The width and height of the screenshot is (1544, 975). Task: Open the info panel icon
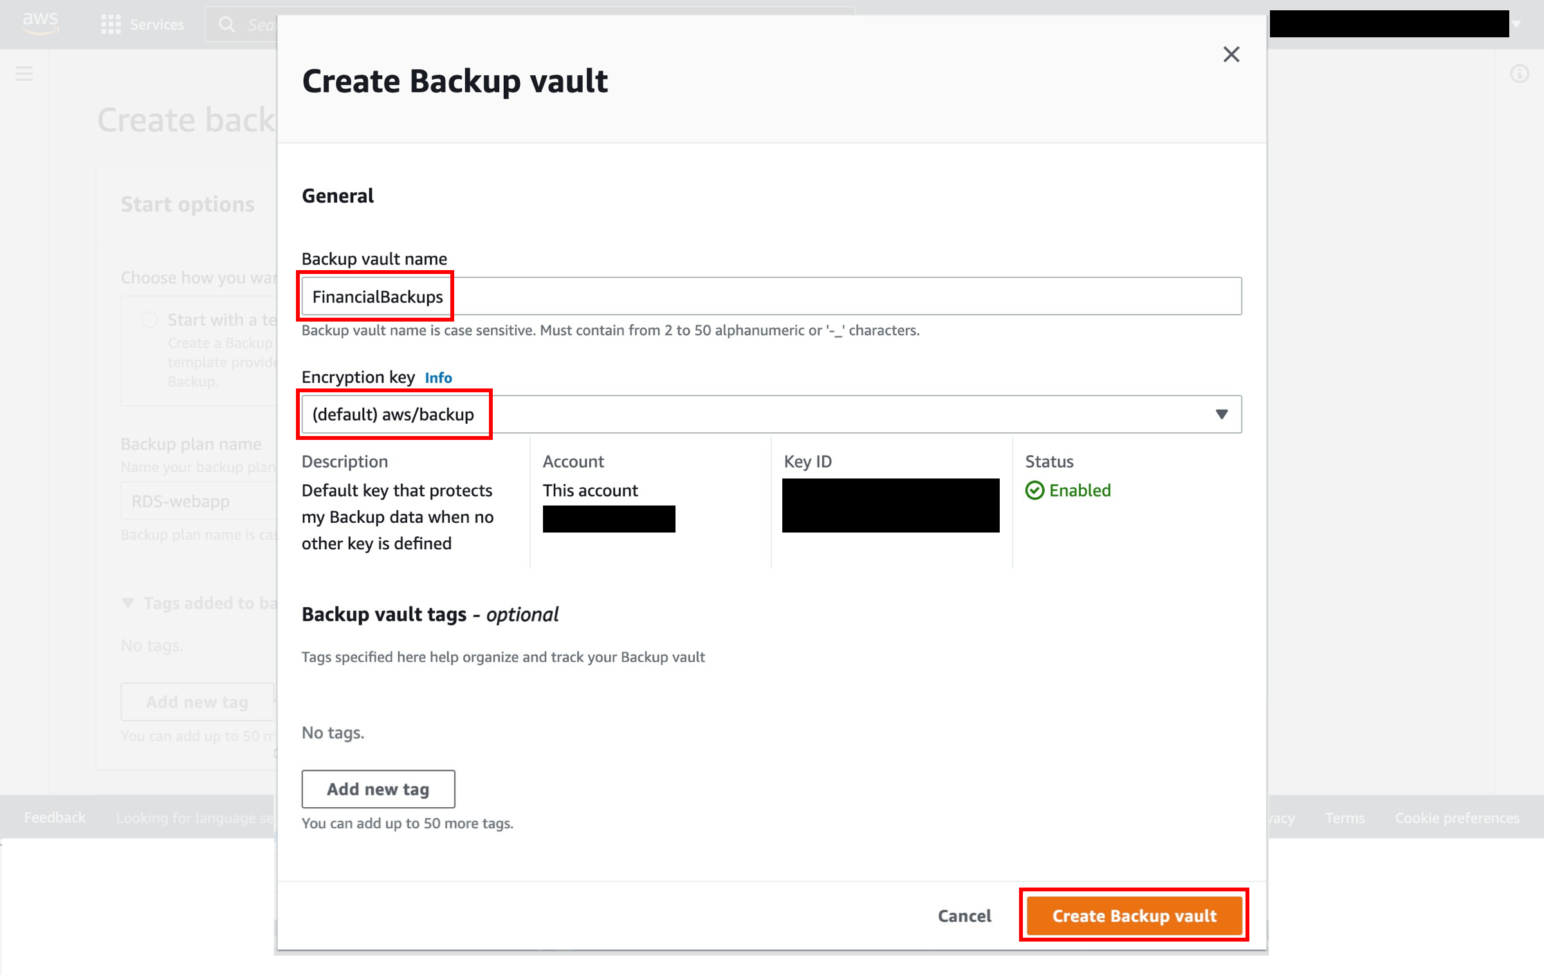(1519, 74)
